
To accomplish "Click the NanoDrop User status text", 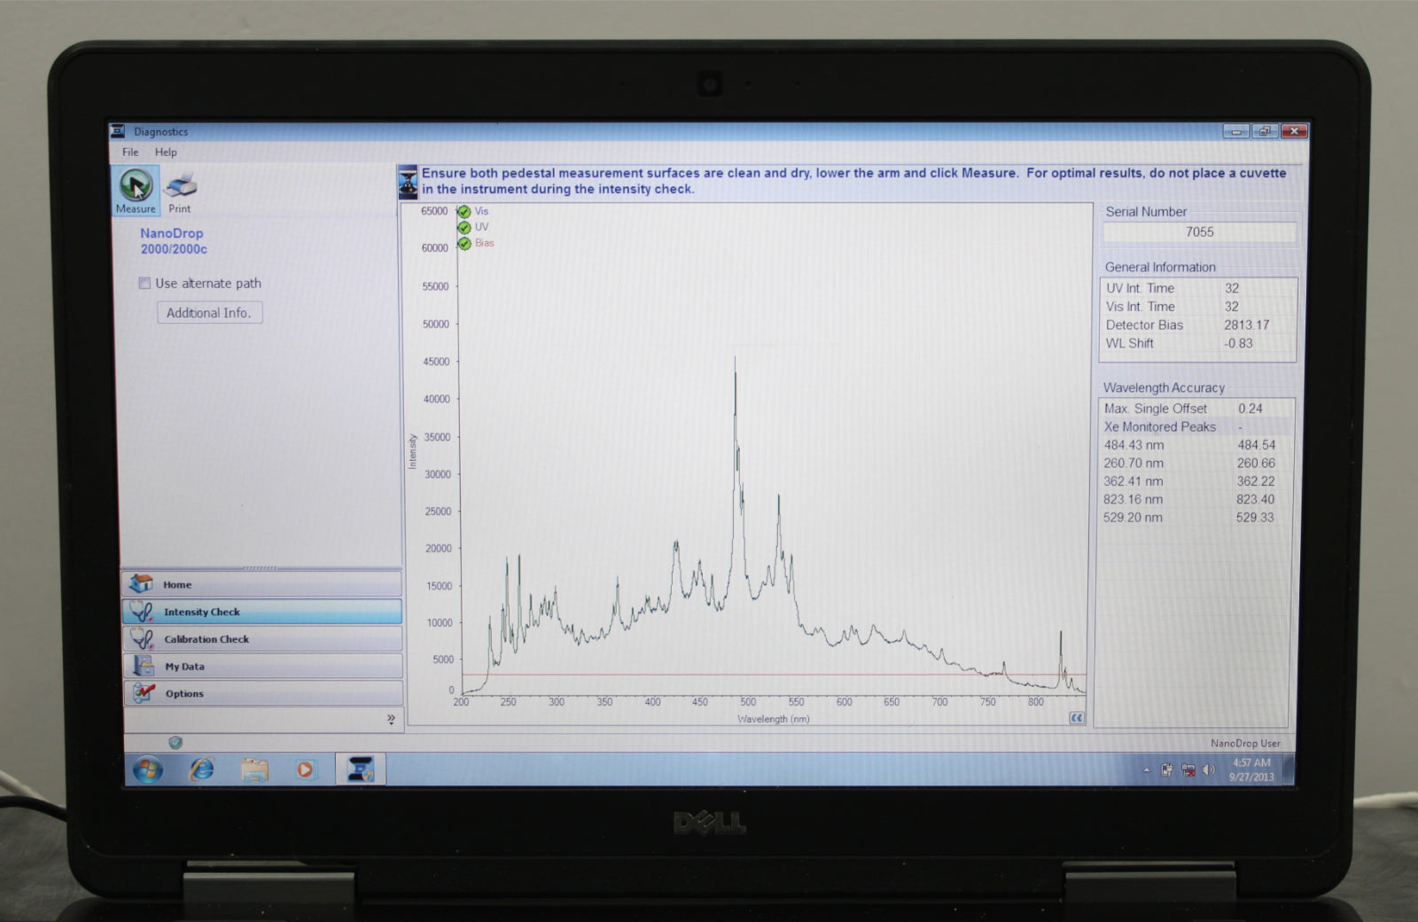I will pyautogui.click(x=1245, y=744).
